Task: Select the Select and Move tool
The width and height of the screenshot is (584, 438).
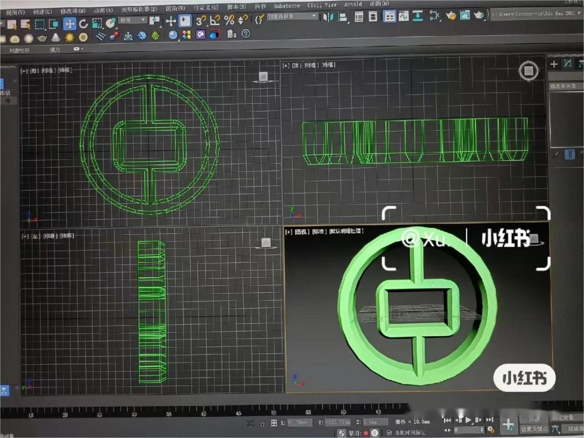Action: pos(70,23)
